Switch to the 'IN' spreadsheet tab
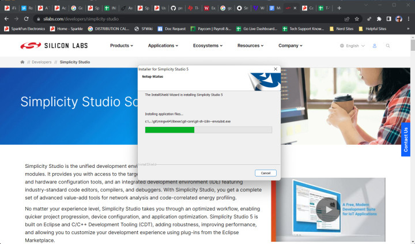This screenshot has width=415, height=244. pyautogui.click(x=110, y=8)
